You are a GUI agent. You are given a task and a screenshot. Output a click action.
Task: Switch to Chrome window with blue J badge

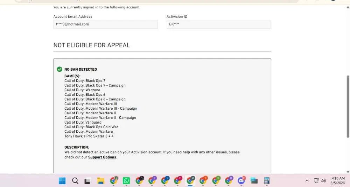(x=165, y=181)
